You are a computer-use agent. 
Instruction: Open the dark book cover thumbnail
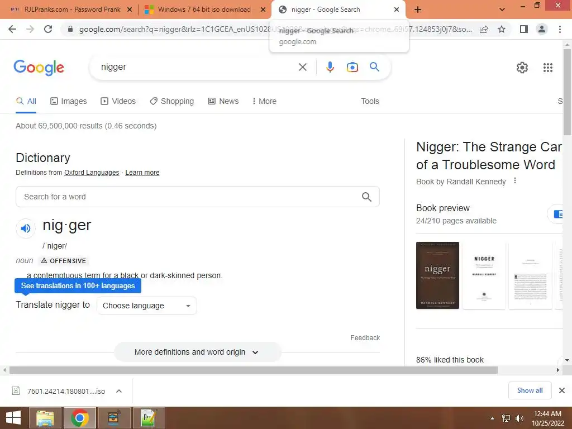(x=437, y=275)
